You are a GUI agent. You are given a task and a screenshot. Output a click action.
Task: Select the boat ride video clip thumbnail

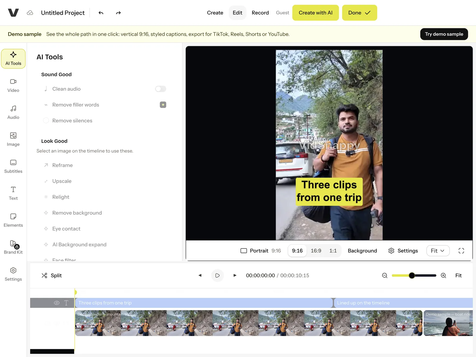pyautogui.click(x=448, y=323)
